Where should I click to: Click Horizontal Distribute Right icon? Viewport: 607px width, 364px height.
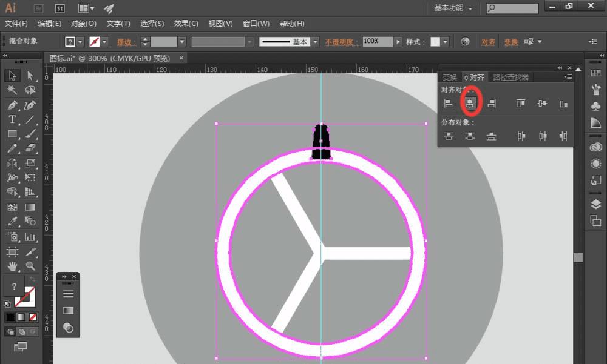563,136
